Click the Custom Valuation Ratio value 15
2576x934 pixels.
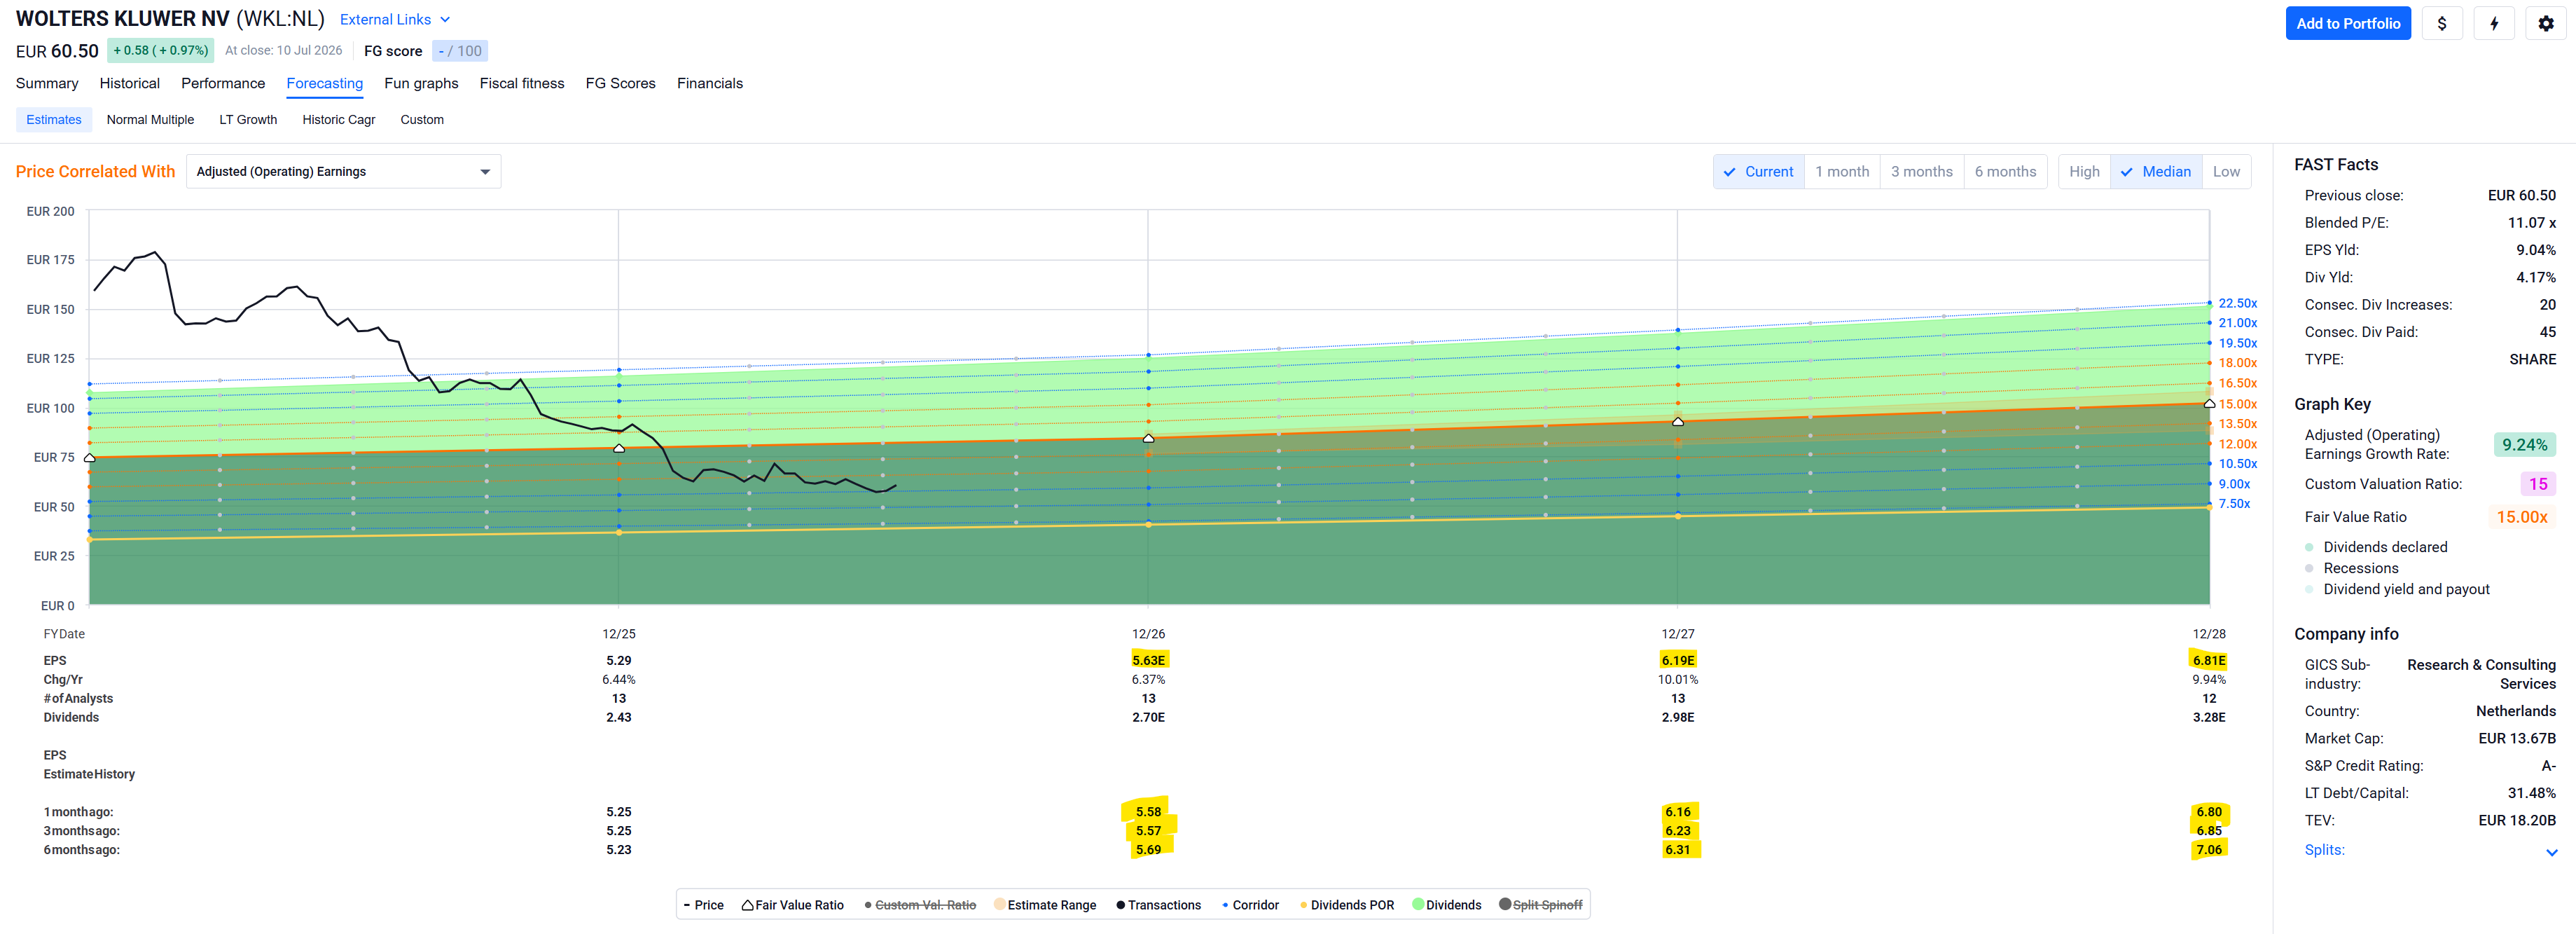pos(2537,484)
